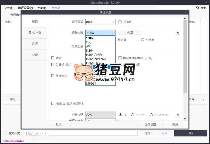The image size is (210, 144).
Task: Choose H264(NVENC) from the codec list
Action: (x=96, y=59)
